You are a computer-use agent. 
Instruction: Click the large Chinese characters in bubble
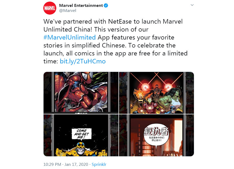156,131
